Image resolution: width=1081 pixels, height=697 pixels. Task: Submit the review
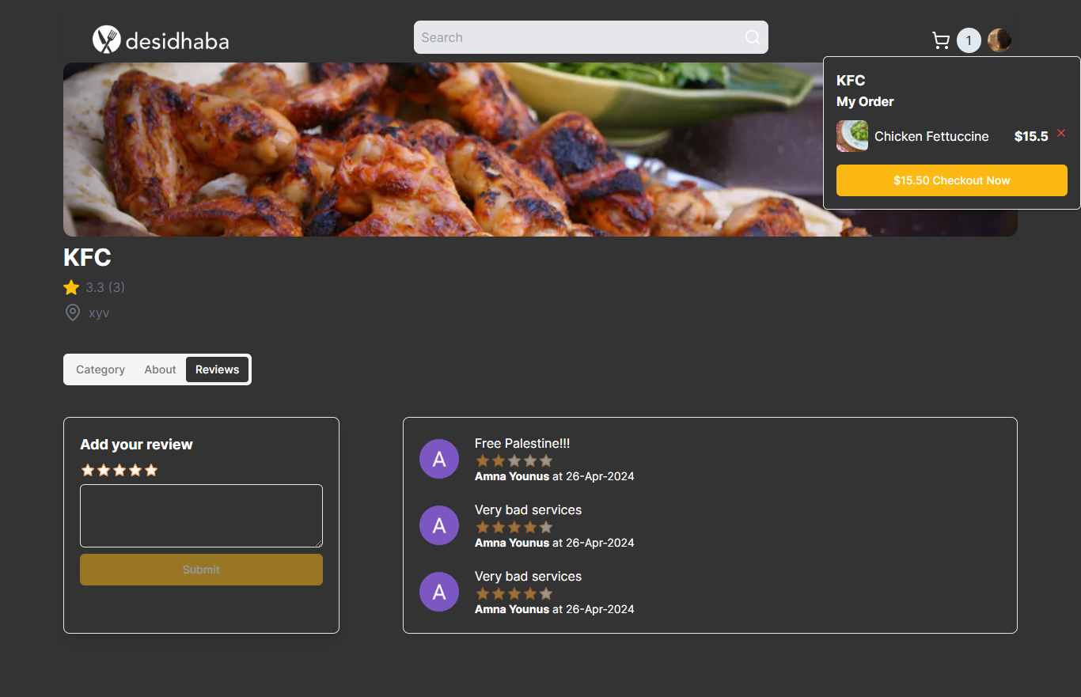(x=201, y=570)
